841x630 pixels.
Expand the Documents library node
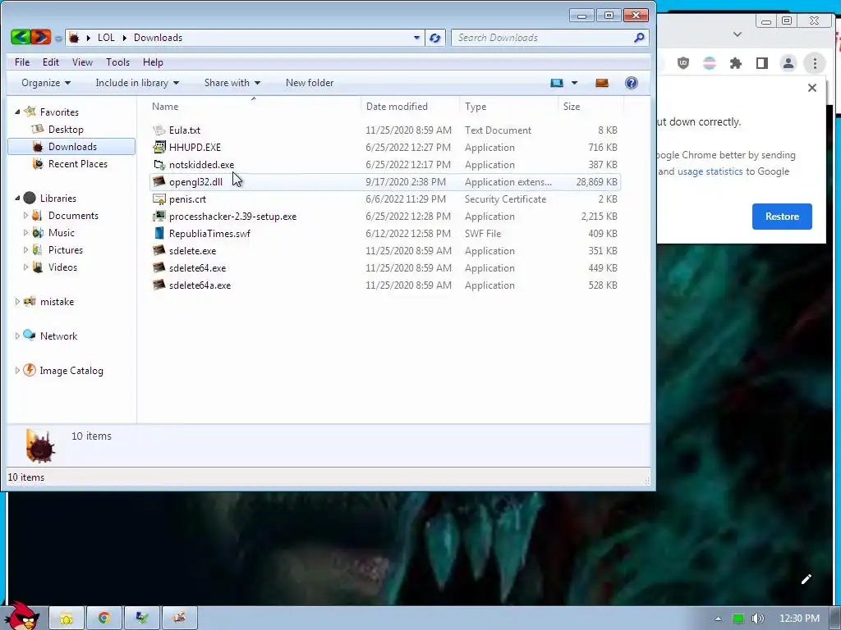(x=25, y=216)
